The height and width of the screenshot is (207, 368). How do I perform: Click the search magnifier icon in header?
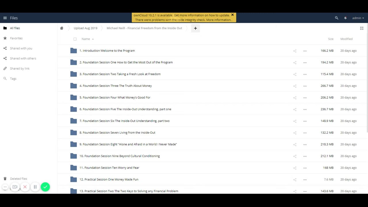click(x=337, y=18)
